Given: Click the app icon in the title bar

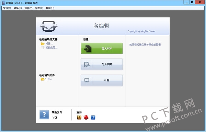Looking at the screenshot, I should tap(3, 3).
